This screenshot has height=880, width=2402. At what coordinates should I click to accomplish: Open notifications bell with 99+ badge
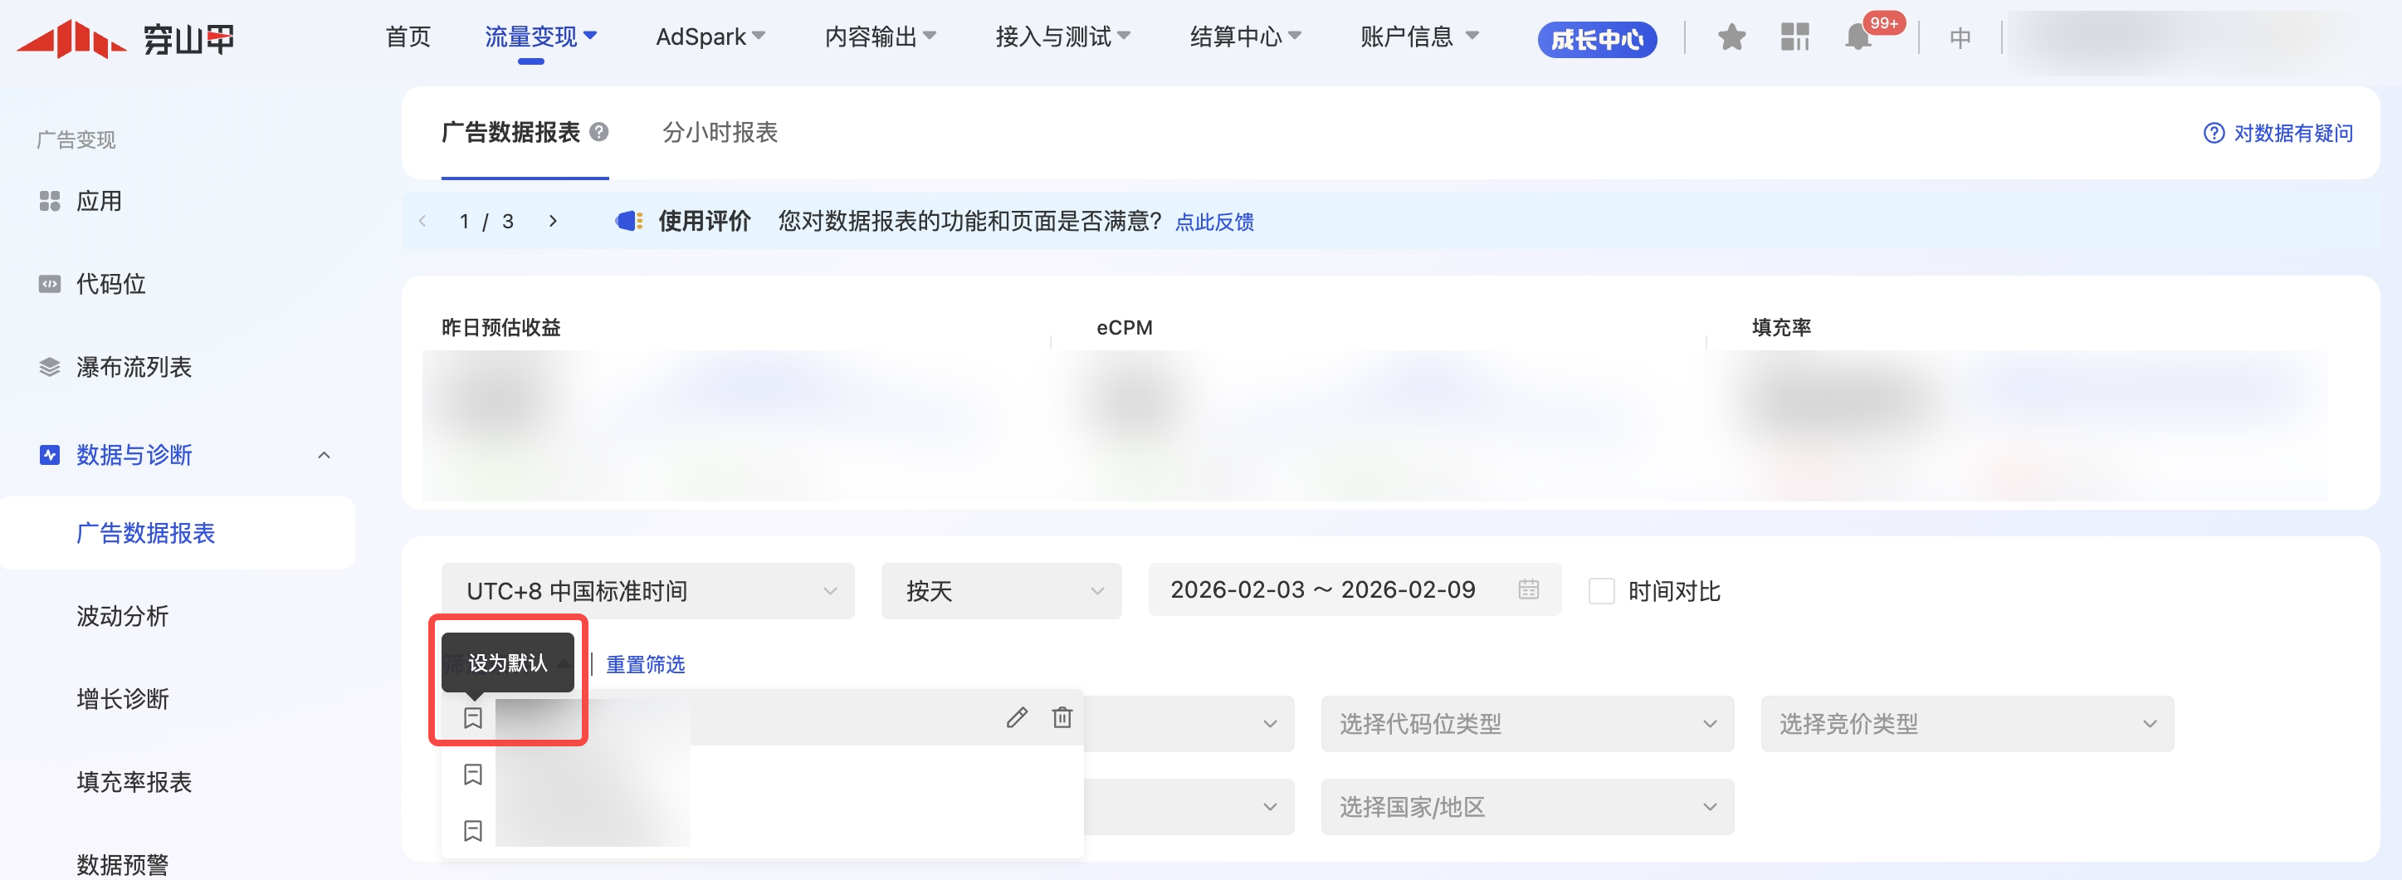[1858, 38]
